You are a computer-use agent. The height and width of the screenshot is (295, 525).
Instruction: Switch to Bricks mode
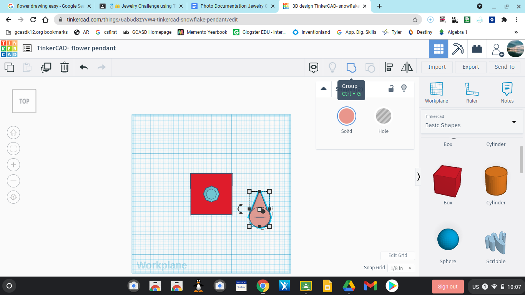click(477, 49)
